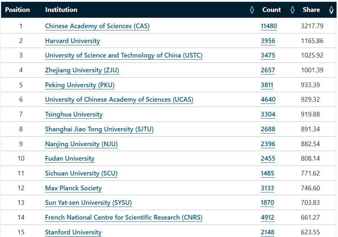Click the Institution column header label

[61, 10]
